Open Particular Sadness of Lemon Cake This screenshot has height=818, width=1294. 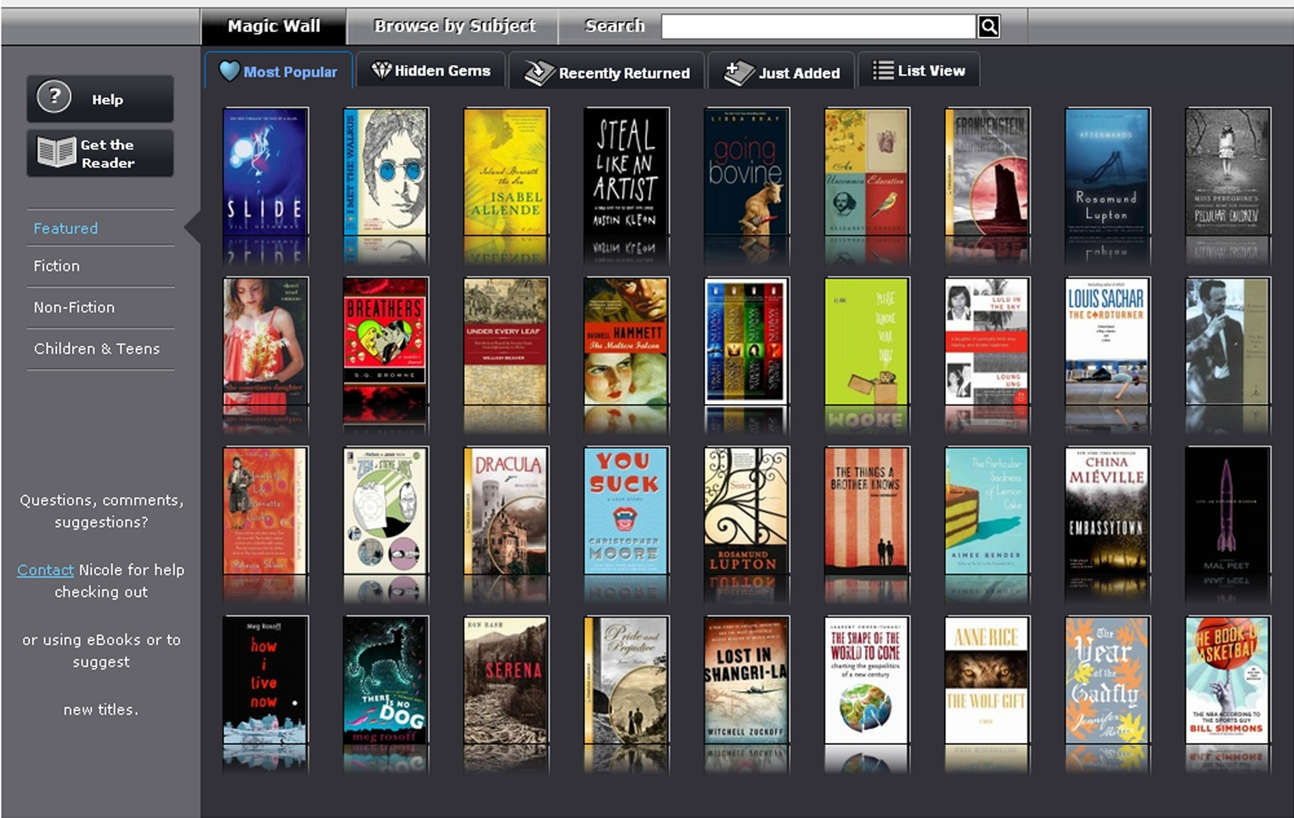pos(987,511)
